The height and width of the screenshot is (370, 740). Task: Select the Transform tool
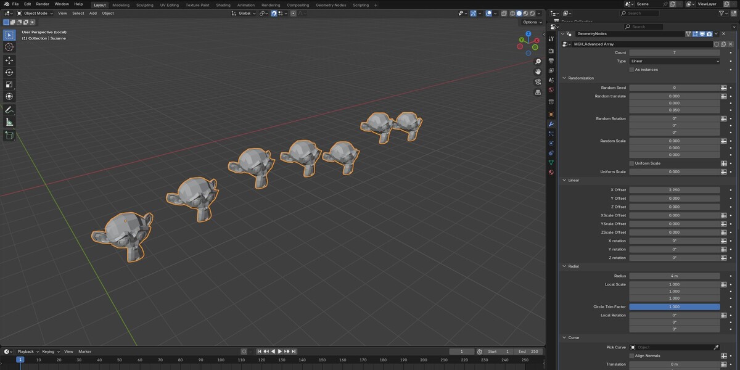click(x=9, y=96)
